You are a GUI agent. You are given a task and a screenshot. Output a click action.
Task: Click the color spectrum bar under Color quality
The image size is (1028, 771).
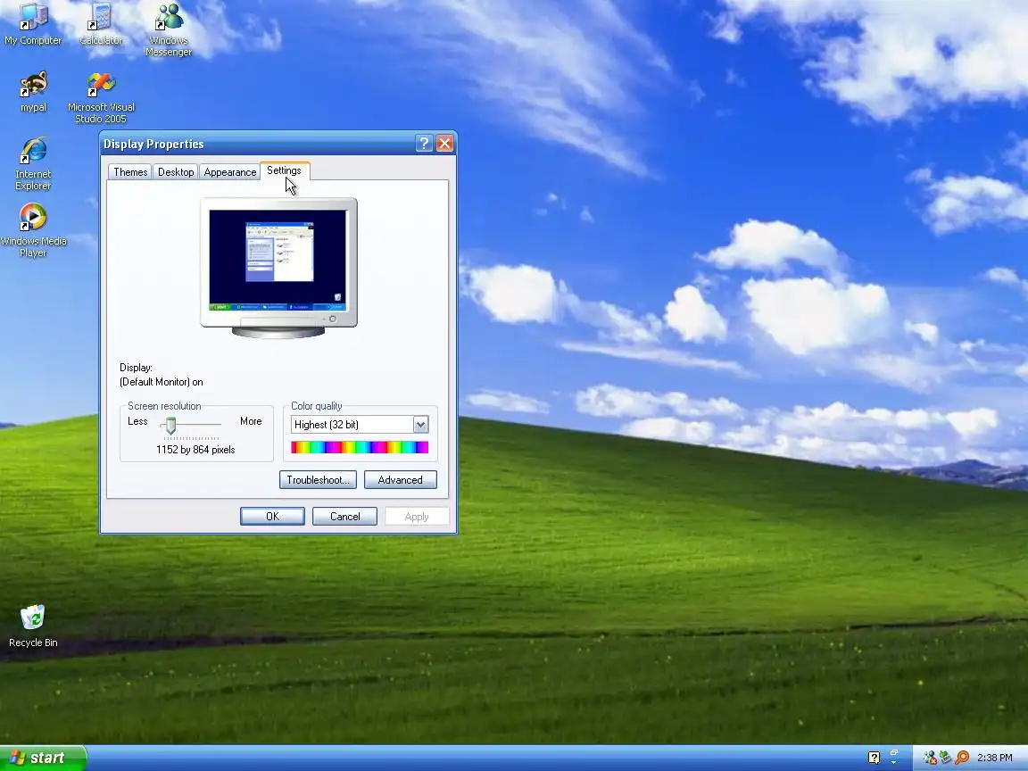360,447
